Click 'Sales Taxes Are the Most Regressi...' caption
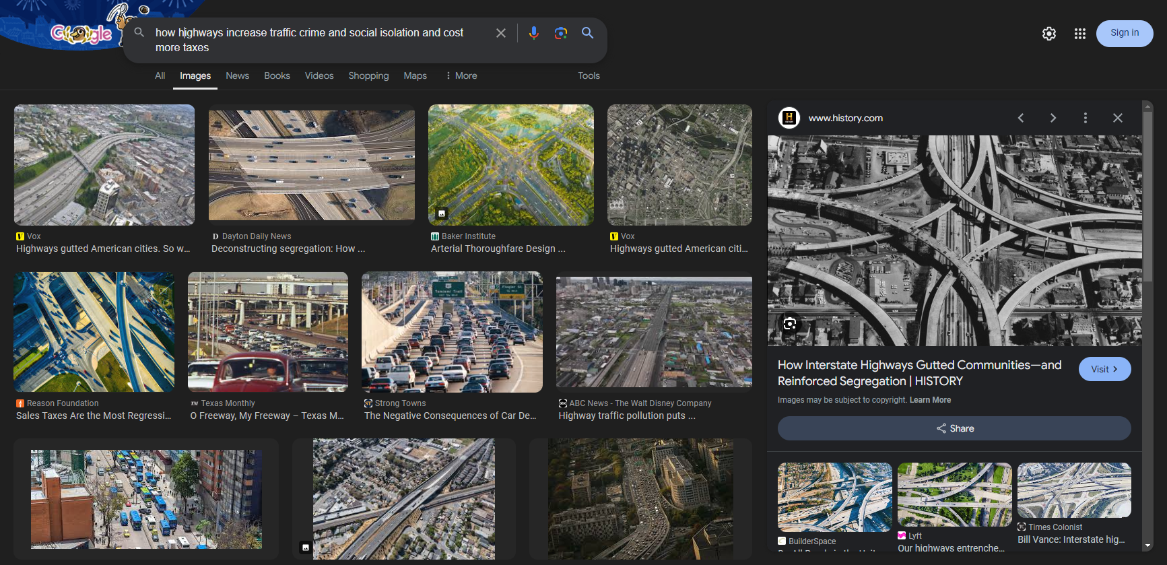This screenshot has width=1167, height=565. pos(94,416)
